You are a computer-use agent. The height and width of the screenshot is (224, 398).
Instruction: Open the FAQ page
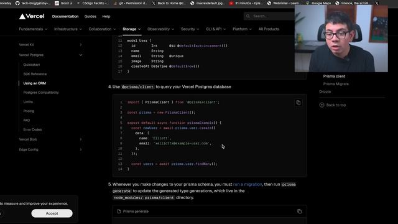pyautogui.click(x=26, y=120)
